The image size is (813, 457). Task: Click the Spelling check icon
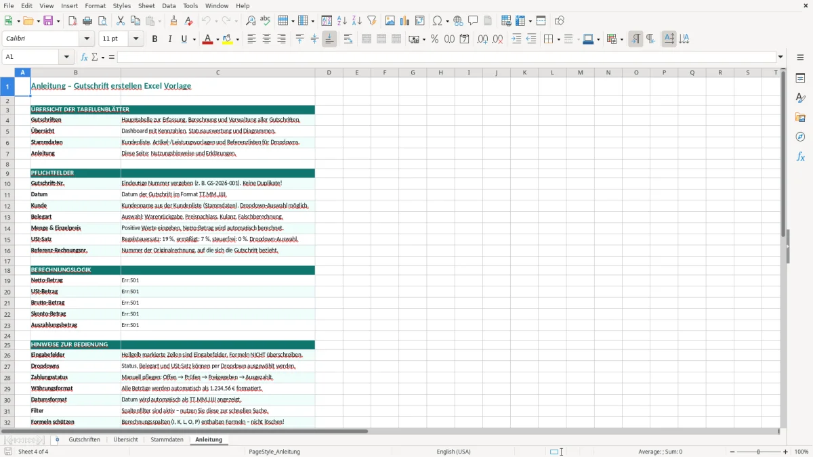(266, 21)
